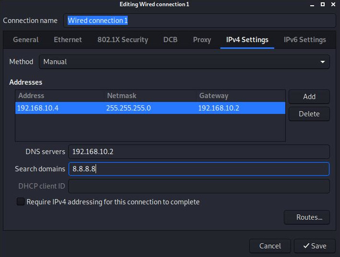This screenshot has height=257, width=340.
Task: Click into the Search domains field
Action: click(199, 169)
